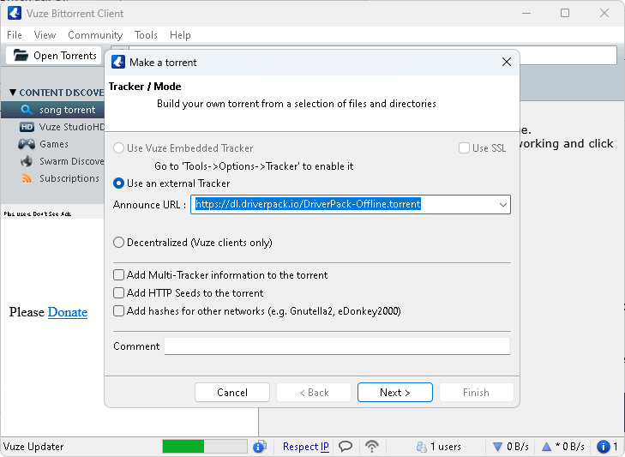The width and height of the screenshot is (625, 457).
Task: Close the Make a torrent dialog
Action: coord(507,62)
